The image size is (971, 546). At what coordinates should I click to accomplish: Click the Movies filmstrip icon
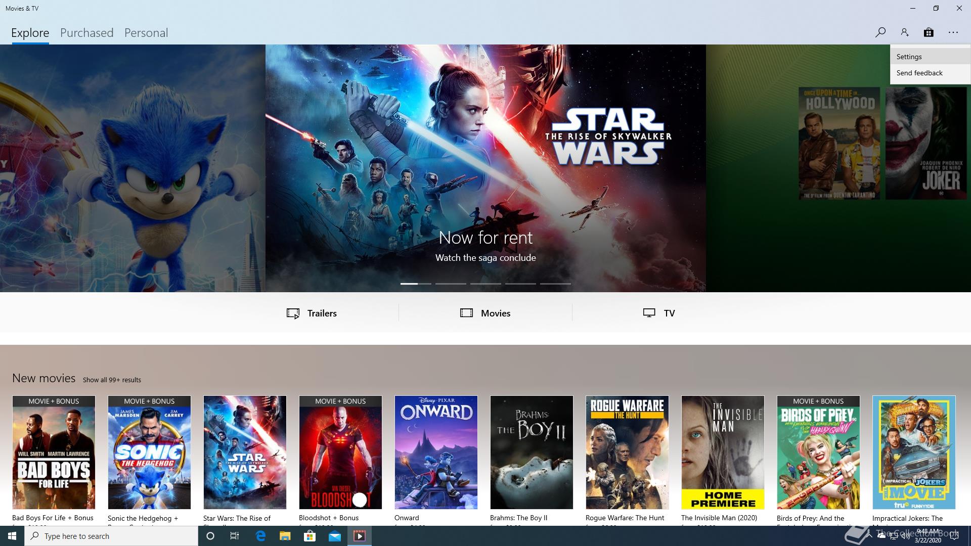coord(466,313)
